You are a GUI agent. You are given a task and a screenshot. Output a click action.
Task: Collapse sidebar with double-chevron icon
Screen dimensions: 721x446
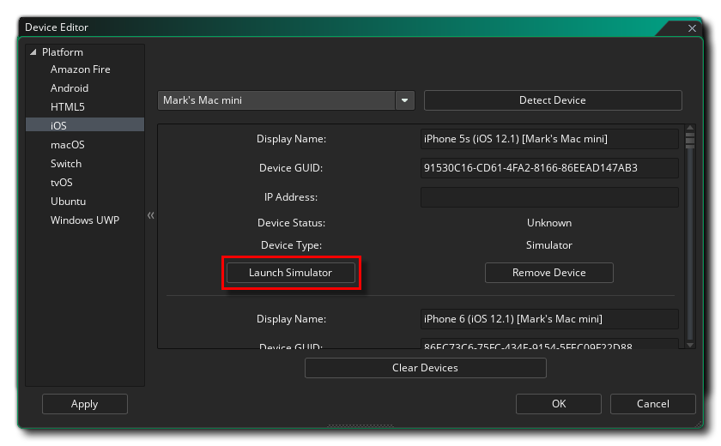[x=151, y=215]
